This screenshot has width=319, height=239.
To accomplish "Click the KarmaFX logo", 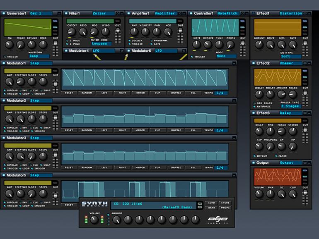I will (x=217, y=220).
